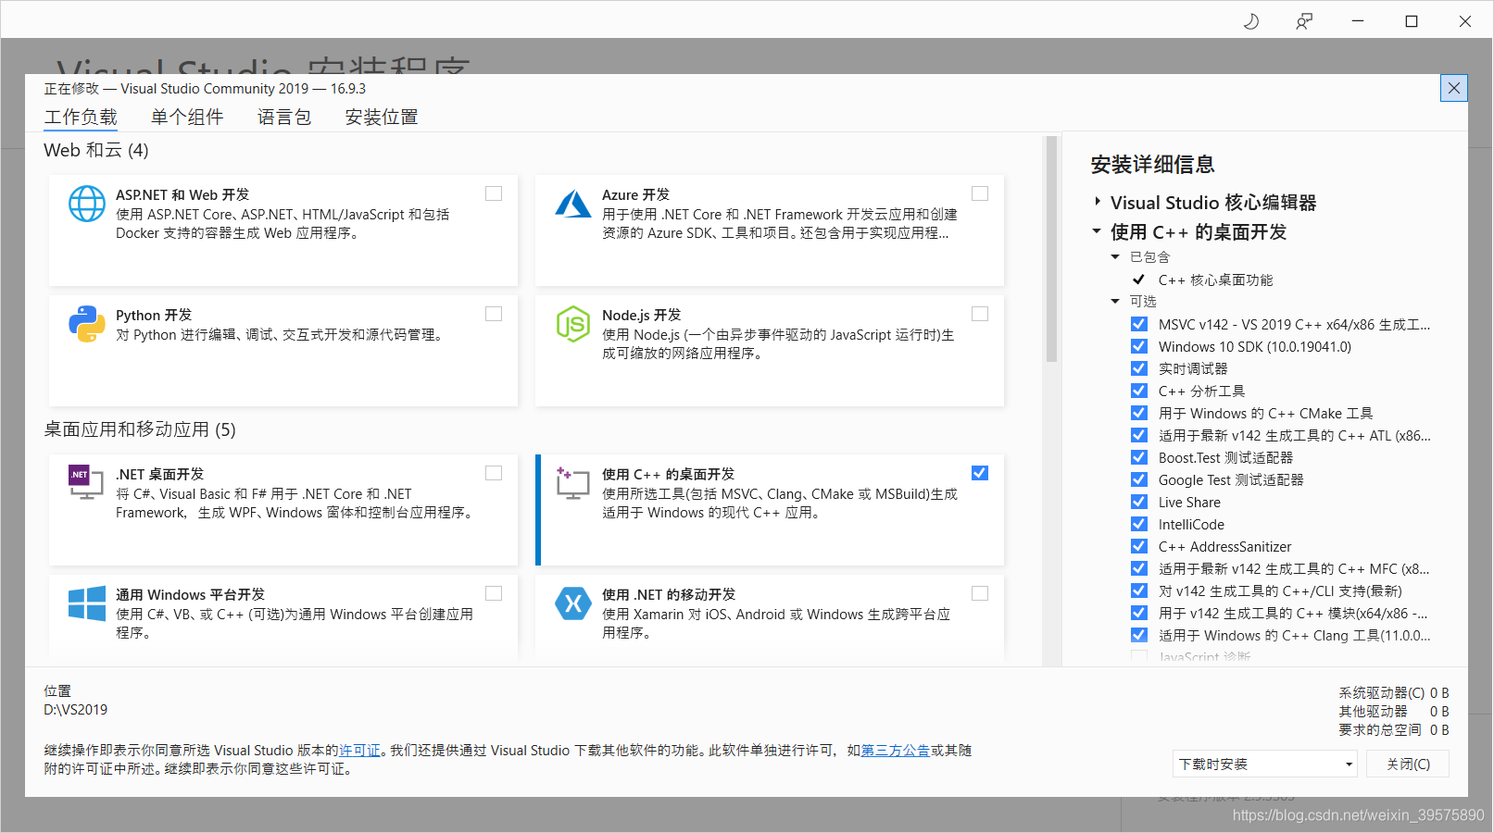Collapse the 可选 group
This screenshot has height=833, width=1494.
pyautogui.click(x=1115, y=302)
